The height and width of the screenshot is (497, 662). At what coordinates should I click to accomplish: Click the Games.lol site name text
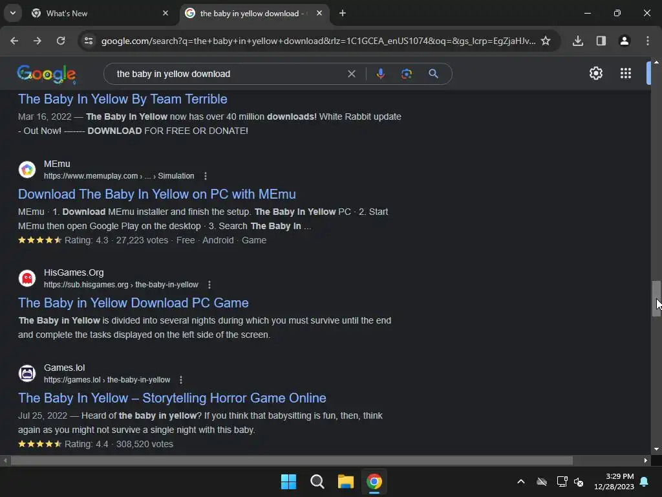tap(64, 368)
